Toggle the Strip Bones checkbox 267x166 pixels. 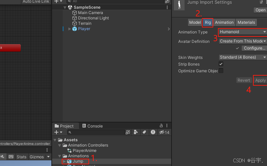point(221,64)
